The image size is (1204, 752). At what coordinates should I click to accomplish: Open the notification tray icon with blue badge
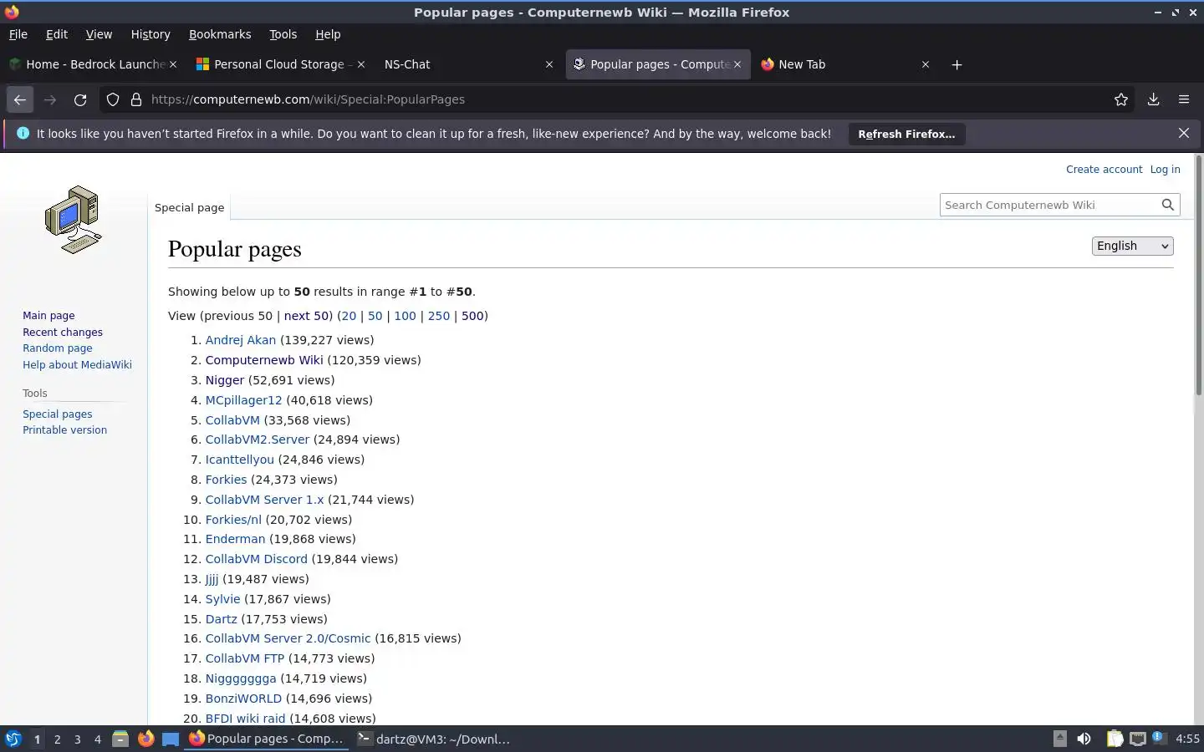tap(1158, 738)
